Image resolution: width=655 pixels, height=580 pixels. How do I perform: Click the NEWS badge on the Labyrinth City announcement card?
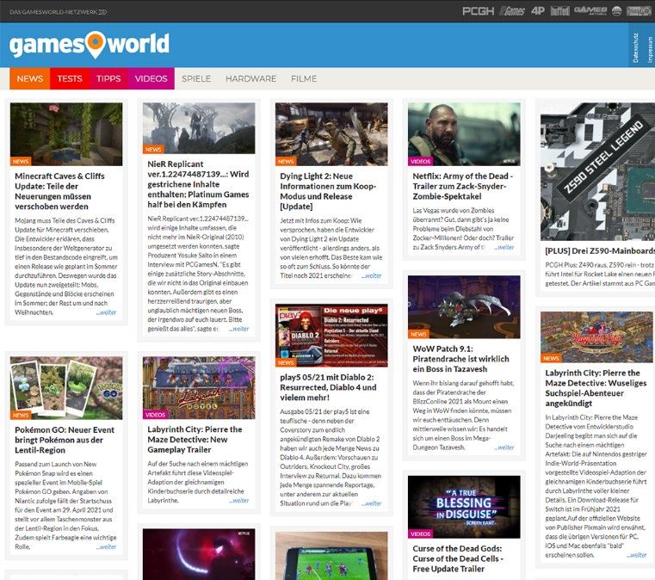[551, 358]
